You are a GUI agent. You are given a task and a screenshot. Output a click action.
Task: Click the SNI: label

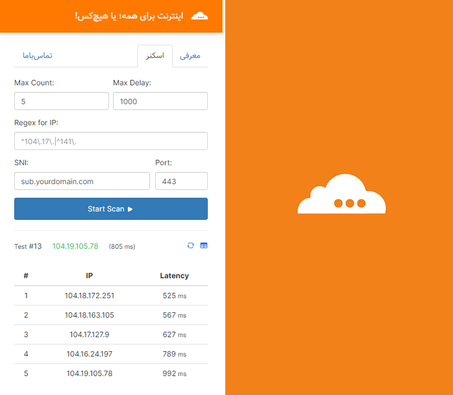[22, 162]
